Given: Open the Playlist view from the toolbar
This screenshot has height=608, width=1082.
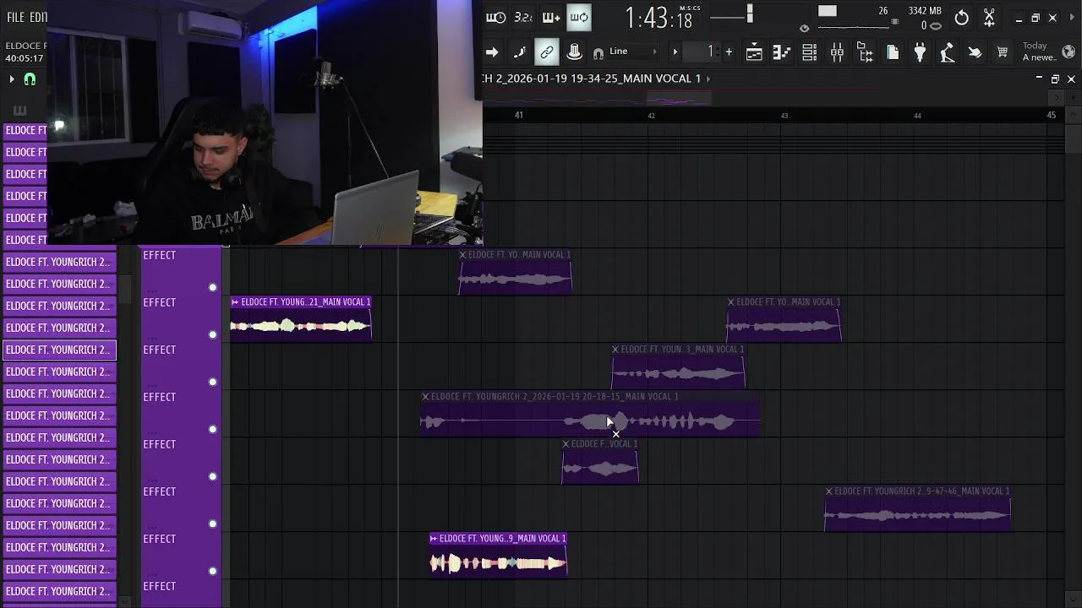Looking at the screenshot, I should coord(754,52).
